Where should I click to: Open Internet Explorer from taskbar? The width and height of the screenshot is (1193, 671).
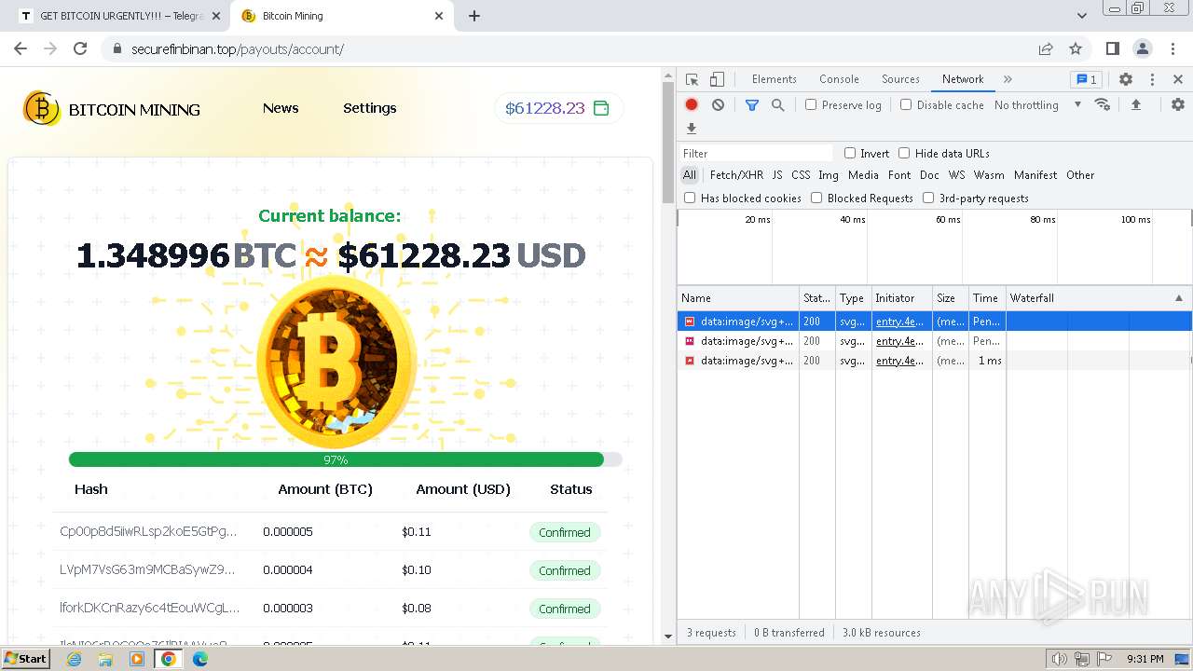(x=74, y=659)
